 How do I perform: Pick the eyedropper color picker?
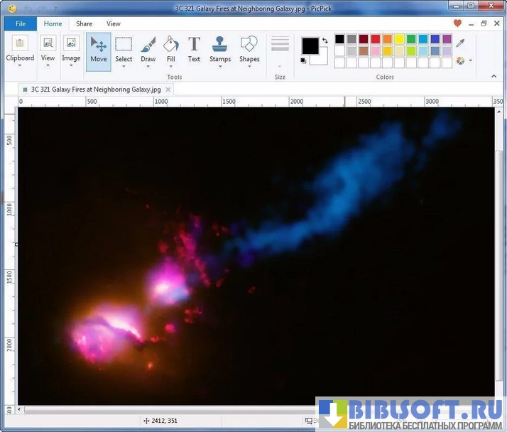pos(461,43)
